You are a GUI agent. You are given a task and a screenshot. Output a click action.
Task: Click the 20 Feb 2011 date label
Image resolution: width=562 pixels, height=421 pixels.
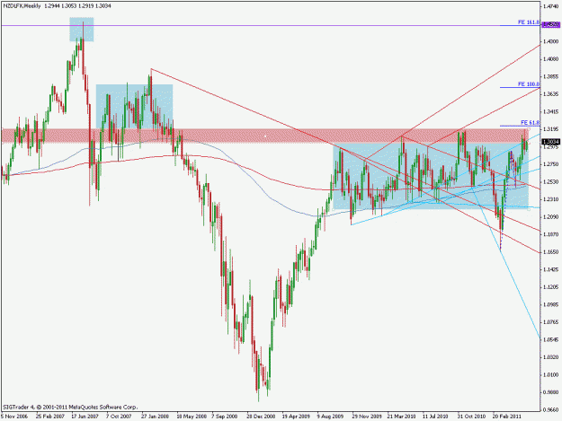coord(506,417)
